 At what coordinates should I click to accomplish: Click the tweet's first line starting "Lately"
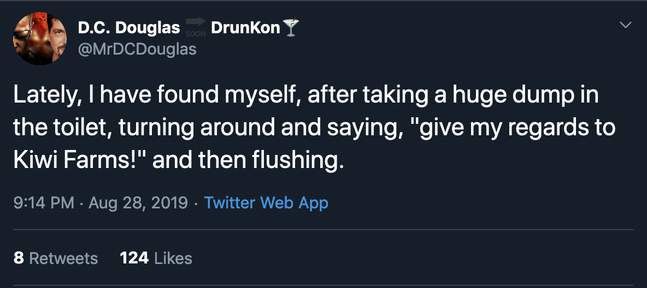[x=306, y=96]
